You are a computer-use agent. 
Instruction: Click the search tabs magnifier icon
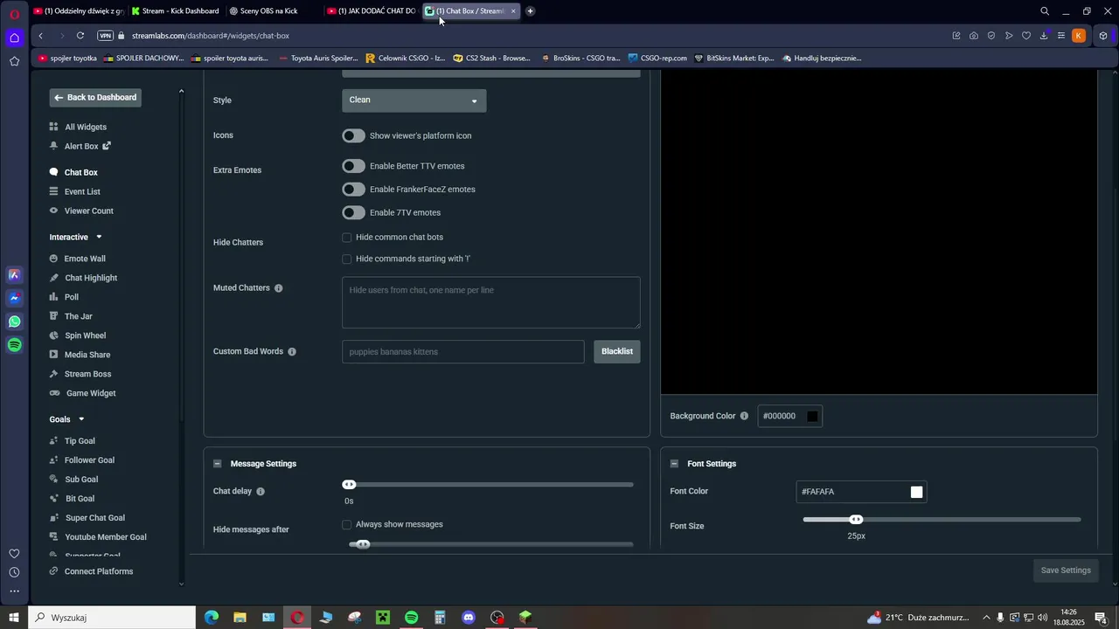pos(1045,11)
